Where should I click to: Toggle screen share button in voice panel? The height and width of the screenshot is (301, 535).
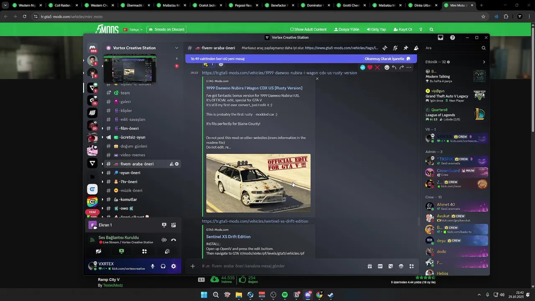tap(122, 251)
